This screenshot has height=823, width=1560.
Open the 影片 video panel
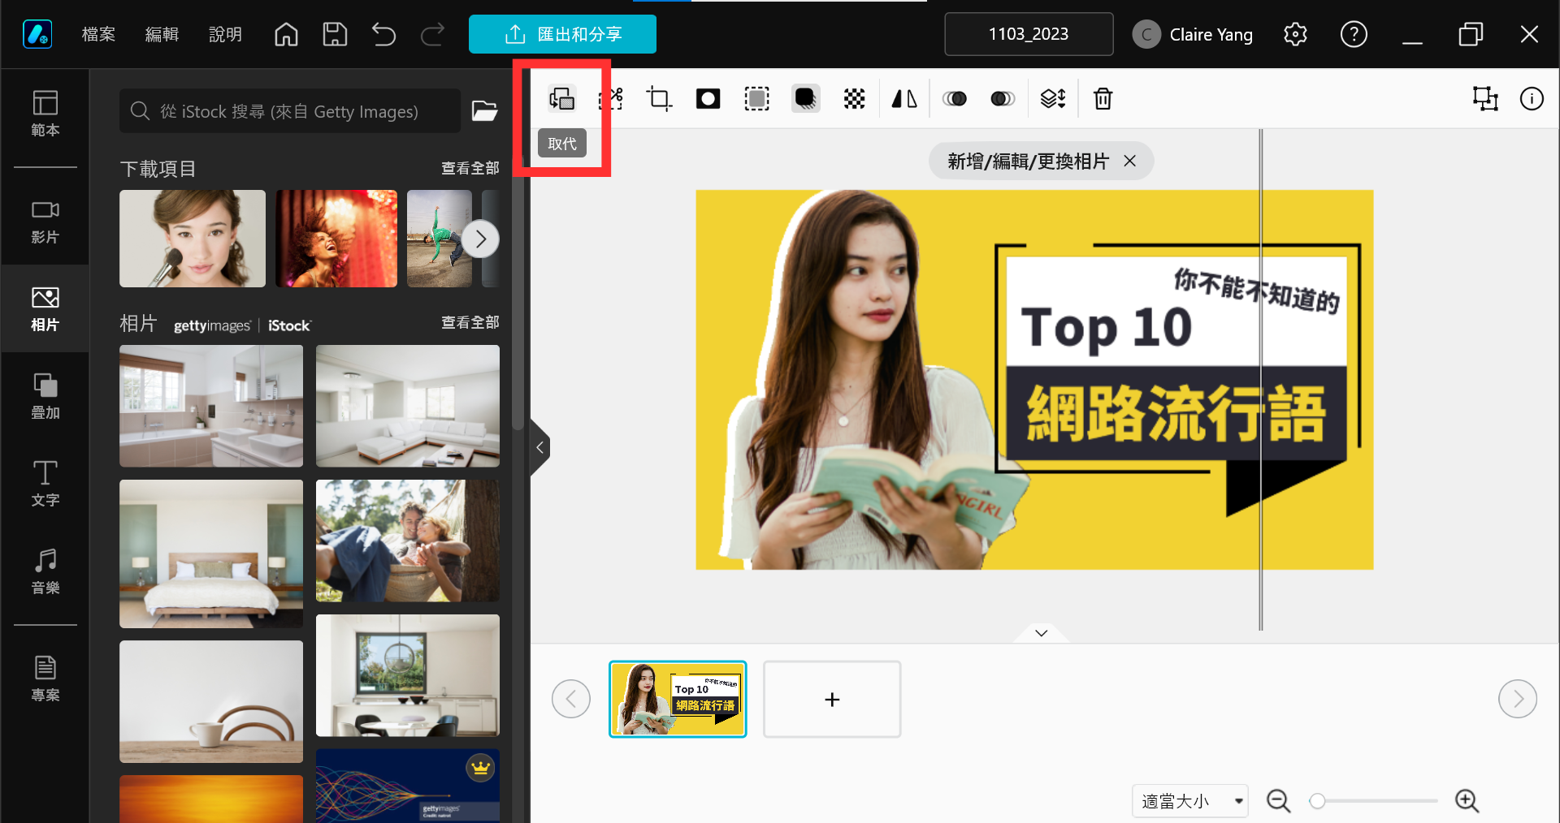pos(45,221)
